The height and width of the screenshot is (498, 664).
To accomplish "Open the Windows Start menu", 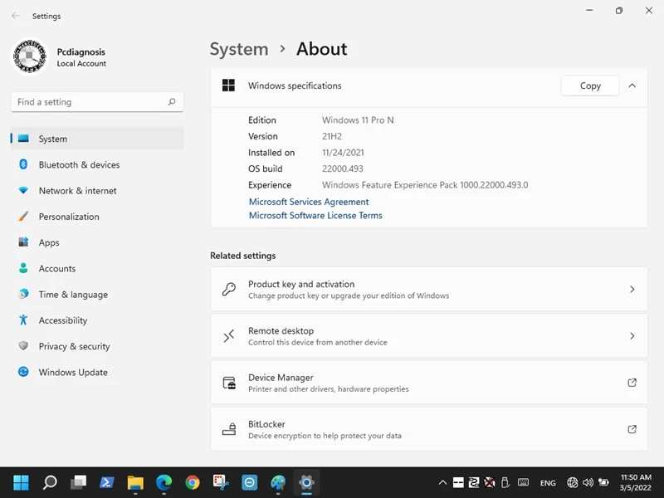I will pos(21,482).
